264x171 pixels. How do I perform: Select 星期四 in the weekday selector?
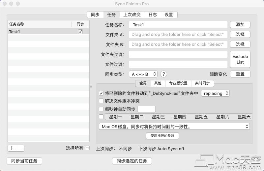[x=180, y=117]
